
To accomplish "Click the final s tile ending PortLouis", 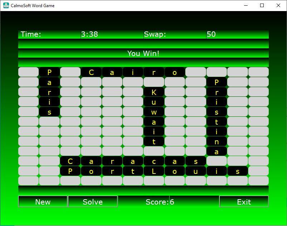I will pos(238,171).
